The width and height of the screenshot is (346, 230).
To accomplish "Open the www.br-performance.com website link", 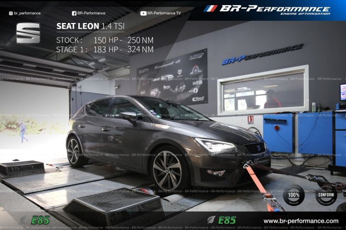I will (300, 221).
